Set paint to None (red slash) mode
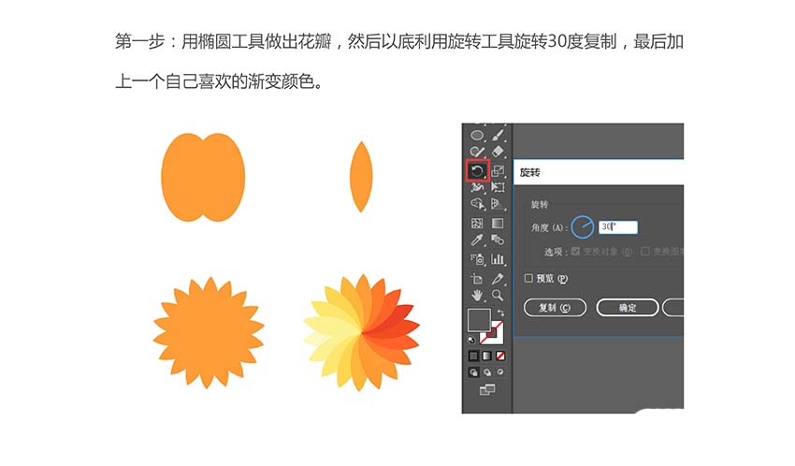 [x=500, y=356]
